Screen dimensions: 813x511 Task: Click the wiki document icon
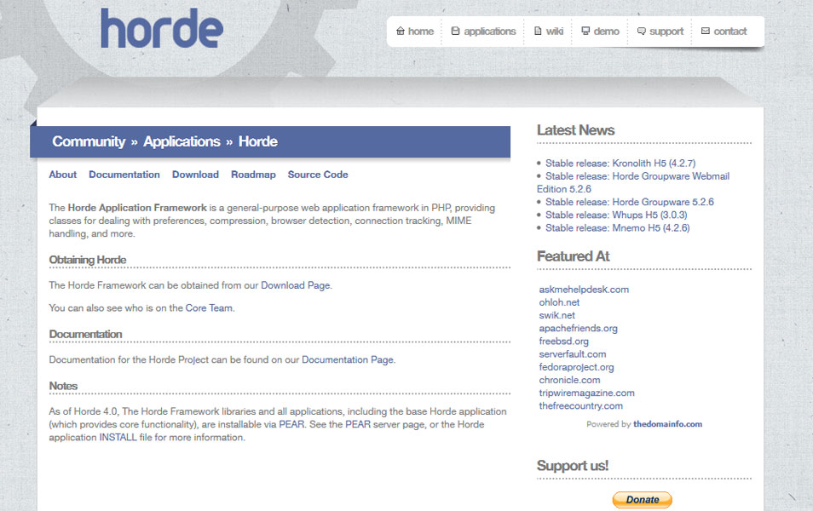(538, 32)
